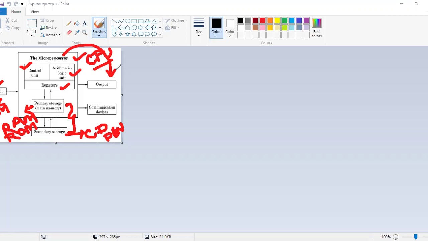Select the Magnifier tool
The height and width of the screenshot is (241, 428).
[84, 32]
